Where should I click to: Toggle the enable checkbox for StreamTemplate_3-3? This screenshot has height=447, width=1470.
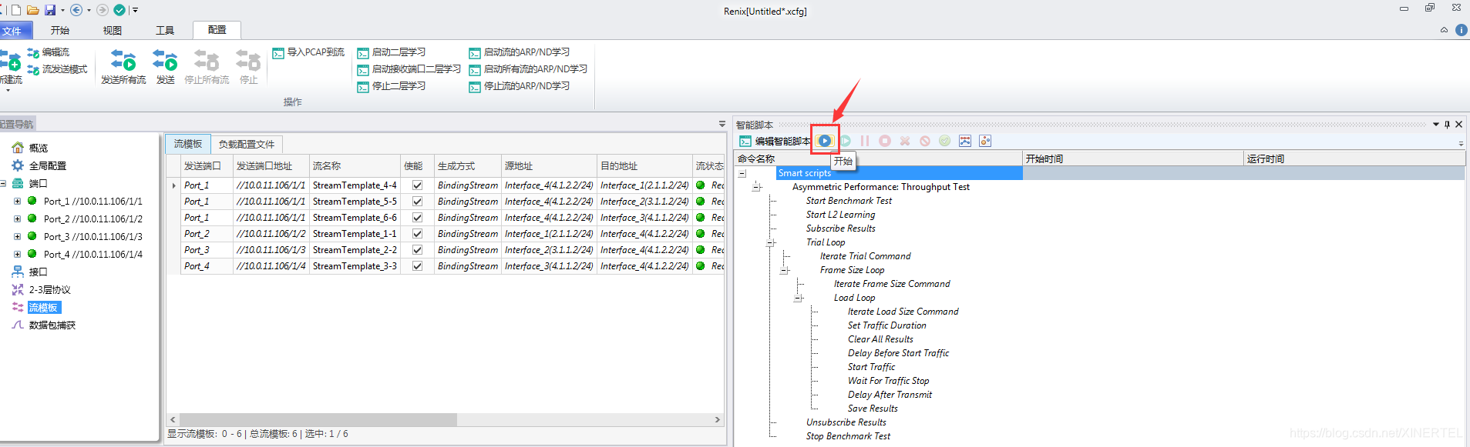pos(417,266)
